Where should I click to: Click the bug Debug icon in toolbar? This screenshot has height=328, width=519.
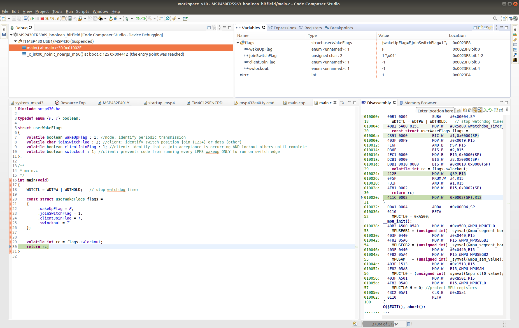(x=127, y=19)
